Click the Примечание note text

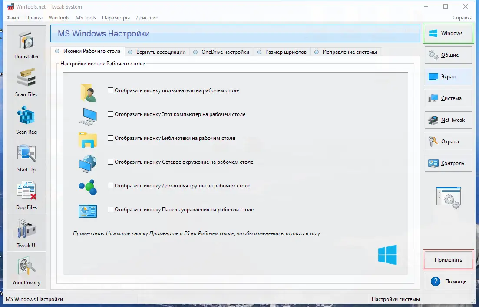(196, 233)
